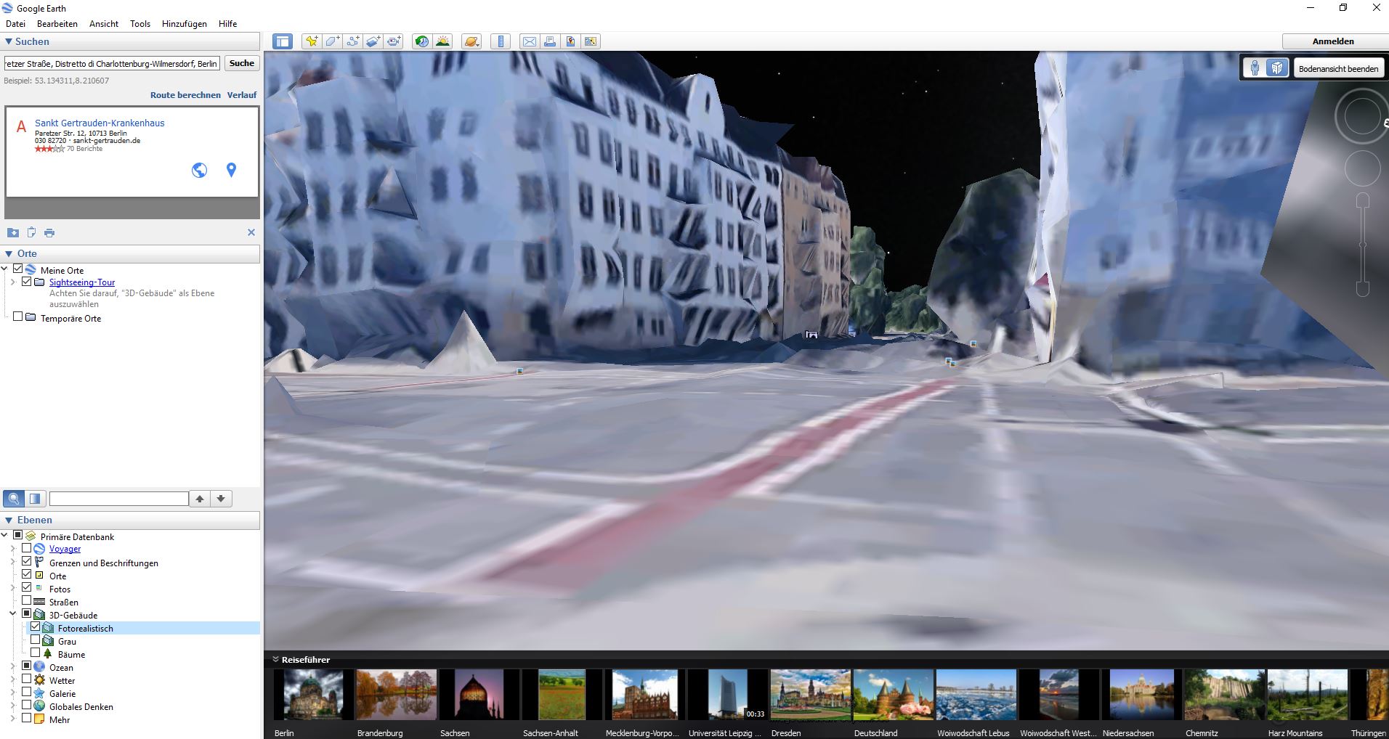Collapse the 3D-Gebäude tree node
Image resolution: width=1389 pixels, height=739 pixels.
[12, 614]
